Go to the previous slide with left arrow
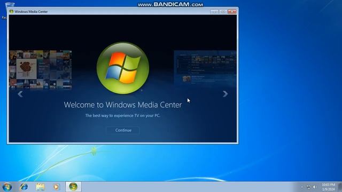The height and width of the screenshot is (192, 342). pos(20,94)
